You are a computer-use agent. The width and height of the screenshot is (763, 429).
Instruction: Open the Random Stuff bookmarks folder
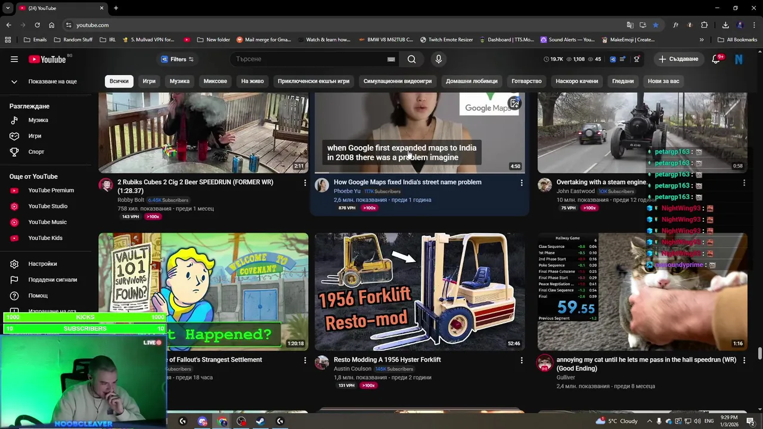pos(73,40)
